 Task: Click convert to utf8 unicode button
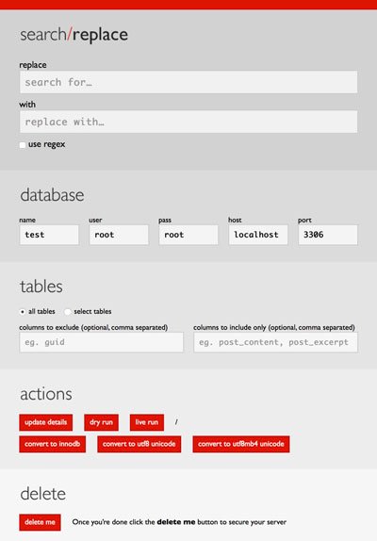139,444
